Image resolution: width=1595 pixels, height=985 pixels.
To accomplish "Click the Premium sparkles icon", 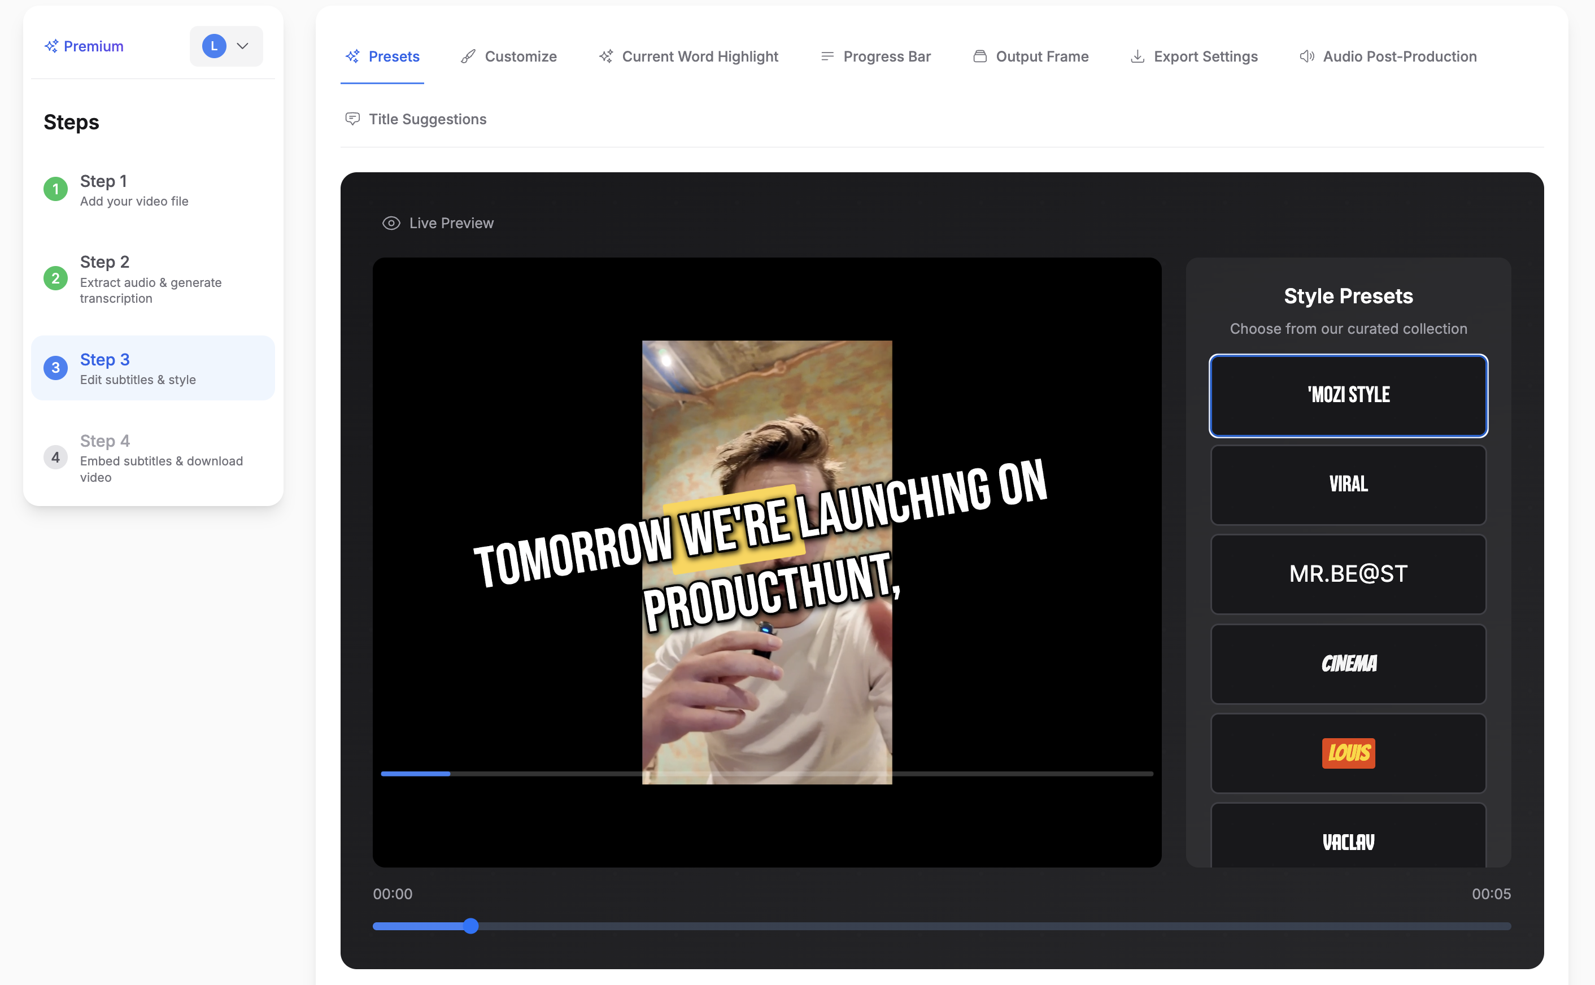I will coord(52,46).
